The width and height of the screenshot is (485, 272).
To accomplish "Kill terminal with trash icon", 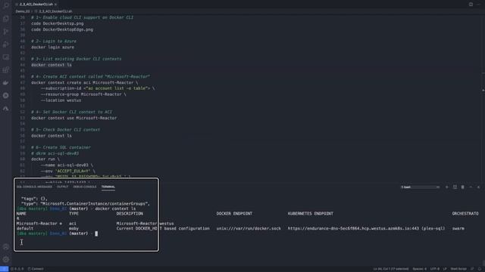I will point(463,187).
